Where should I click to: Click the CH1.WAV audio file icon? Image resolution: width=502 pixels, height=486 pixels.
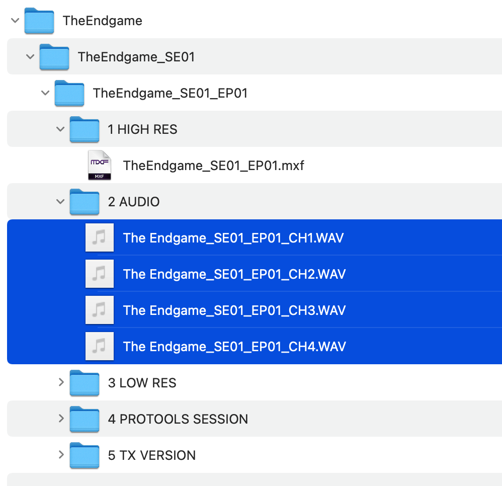tap(100, 237)
